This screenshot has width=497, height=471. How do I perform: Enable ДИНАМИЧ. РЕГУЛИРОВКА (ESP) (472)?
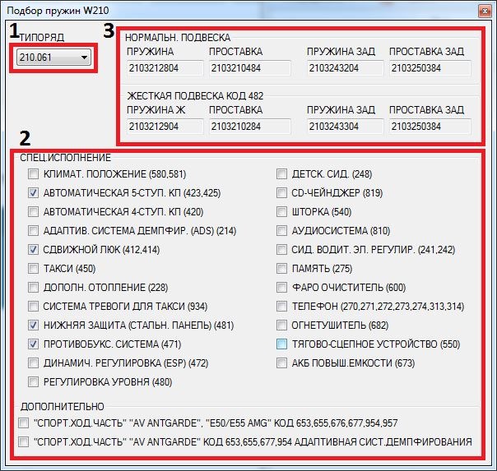[33, 362]
